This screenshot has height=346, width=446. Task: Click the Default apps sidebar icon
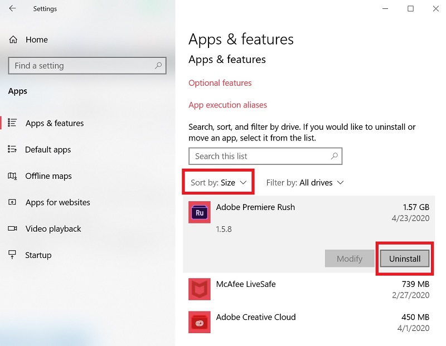(x=12, y=149)
